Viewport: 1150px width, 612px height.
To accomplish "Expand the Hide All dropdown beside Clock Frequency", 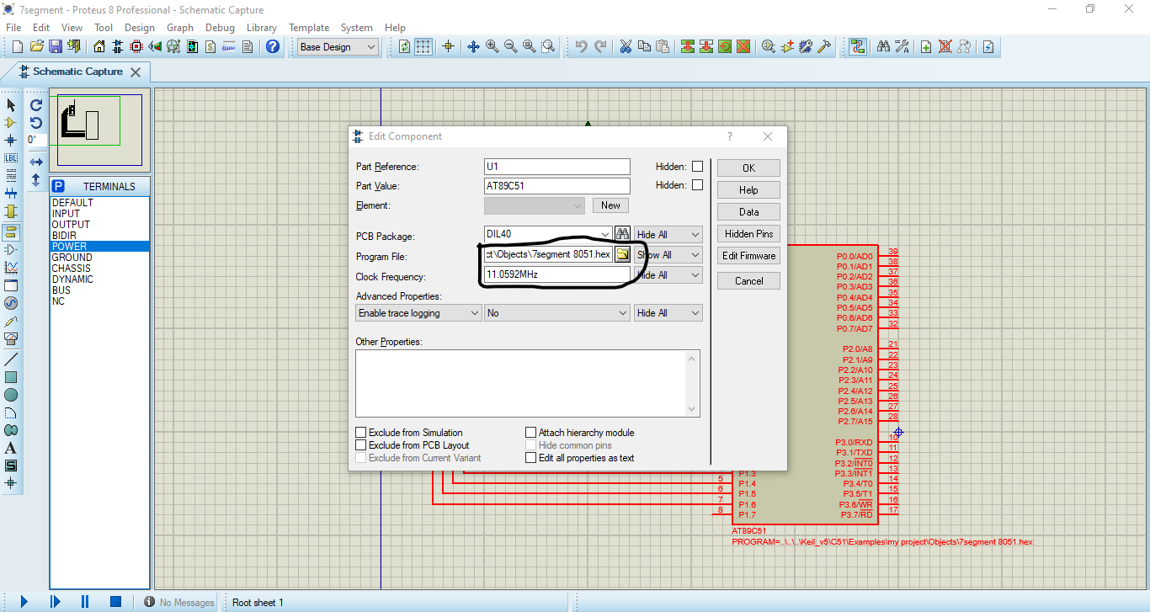I will pos(695,276).
